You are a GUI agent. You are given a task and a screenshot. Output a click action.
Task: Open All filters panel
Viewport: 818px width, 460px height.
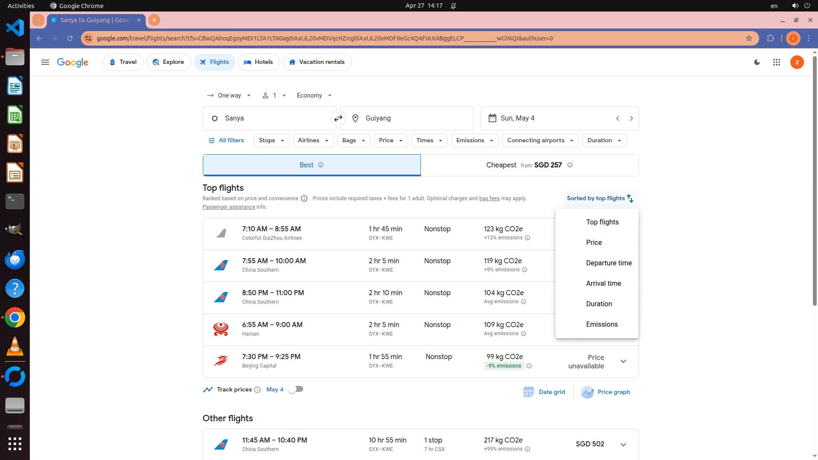(226, 141)
